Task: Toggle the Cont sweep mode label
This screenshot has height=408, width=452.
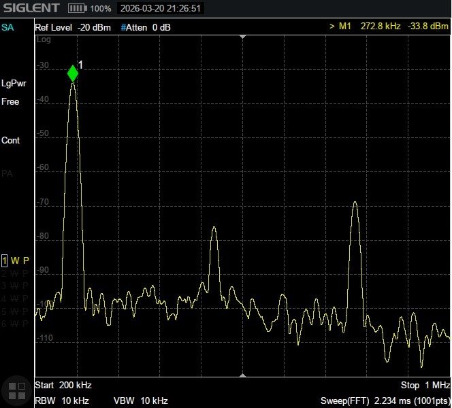Action: coord(10,140)
